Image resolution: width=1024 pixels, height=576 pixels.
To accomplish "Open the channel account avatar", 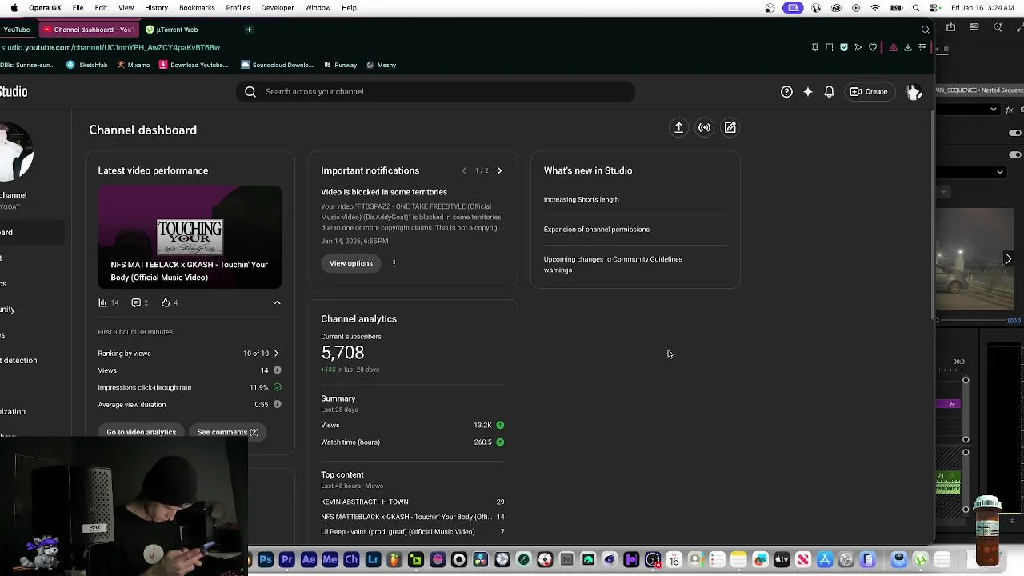I will (x=914, y=92).
